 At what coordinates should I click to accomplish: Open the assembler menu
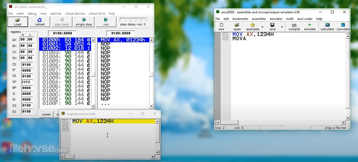pyautogui.click(x=259, y=19)
